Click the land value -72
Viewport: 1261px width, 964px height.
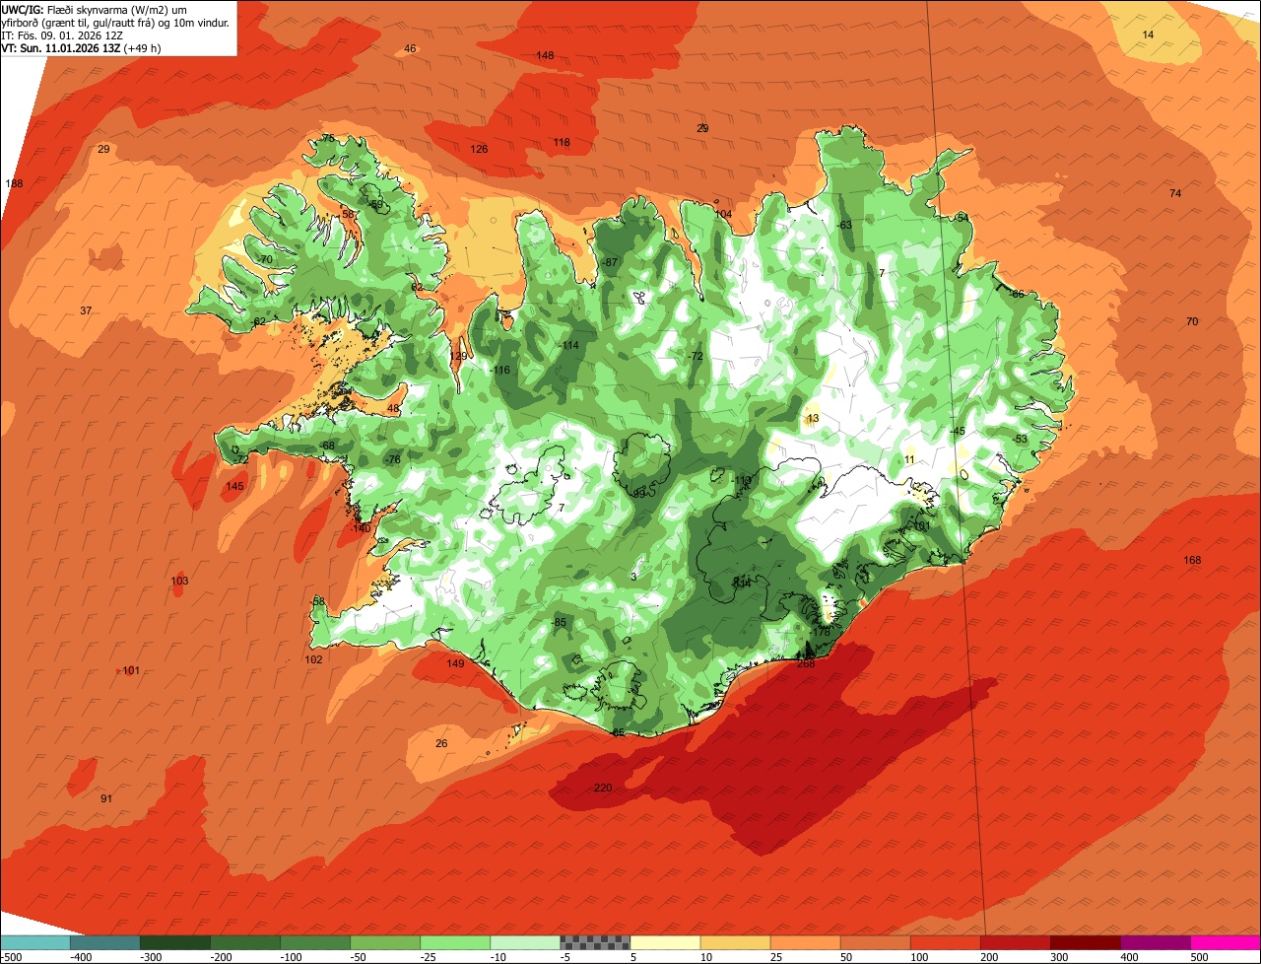click(696, 356)
